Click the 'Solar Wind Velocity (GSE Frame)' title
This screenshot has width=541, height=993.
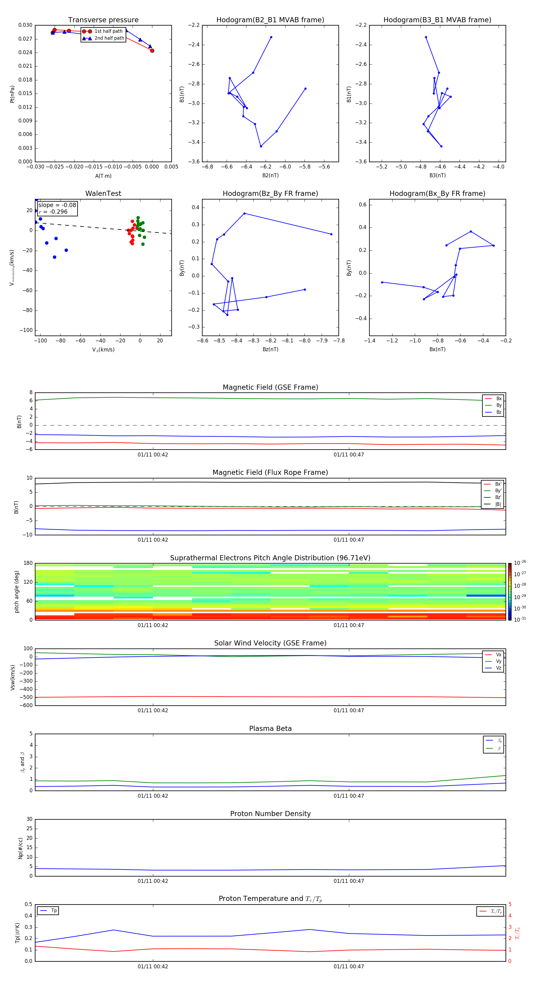point(270,643)
